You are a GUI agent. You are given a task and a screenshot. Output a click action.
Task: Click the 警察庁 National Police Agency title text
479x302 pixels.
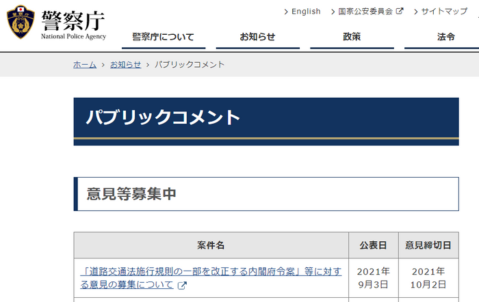point(74,23)
